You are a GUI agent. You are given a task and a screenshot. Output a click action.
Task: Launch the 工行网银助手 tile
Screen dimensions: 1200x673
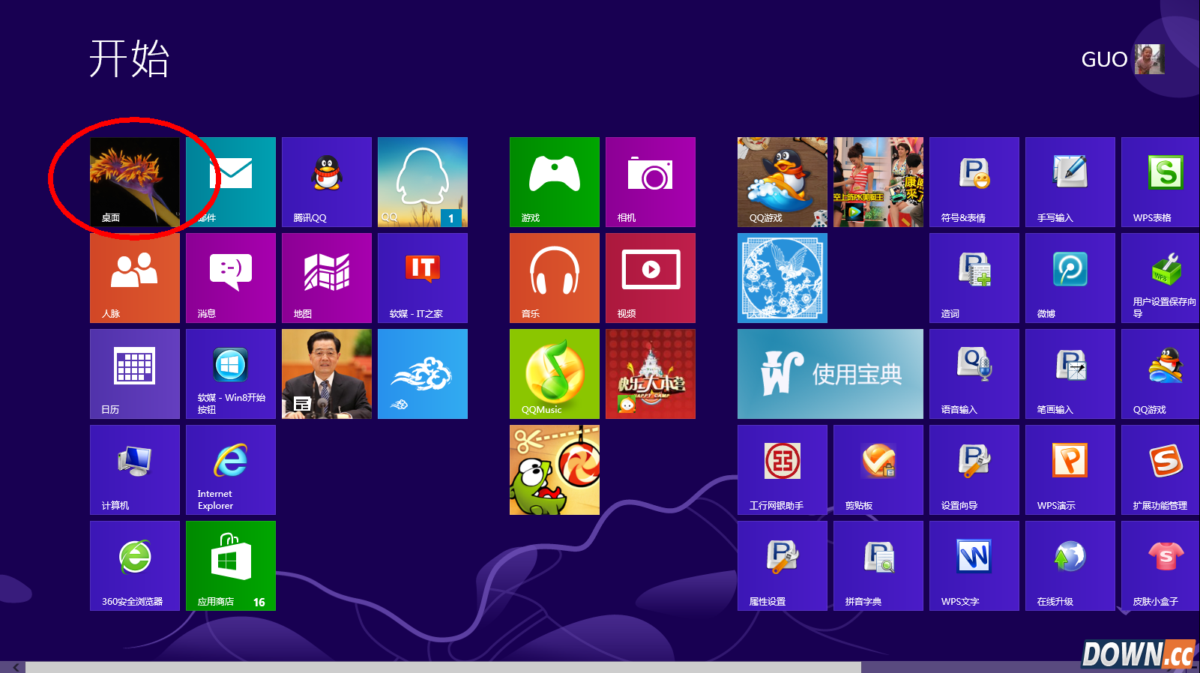coord(783,470)
